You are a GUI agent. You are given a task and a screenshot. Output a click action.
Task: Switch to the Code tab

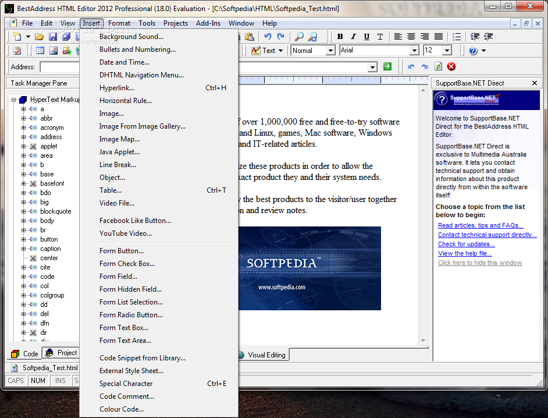pyautogui.click(x=24, y=354)
